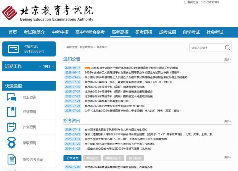Click the 计划查询 calendar icon

click(x=12, y=127)
